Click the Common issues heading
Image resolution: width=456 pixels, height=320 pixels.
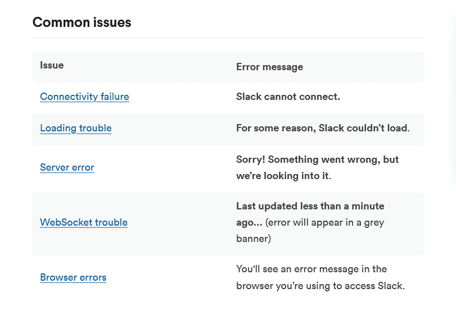tap(82, 22)
